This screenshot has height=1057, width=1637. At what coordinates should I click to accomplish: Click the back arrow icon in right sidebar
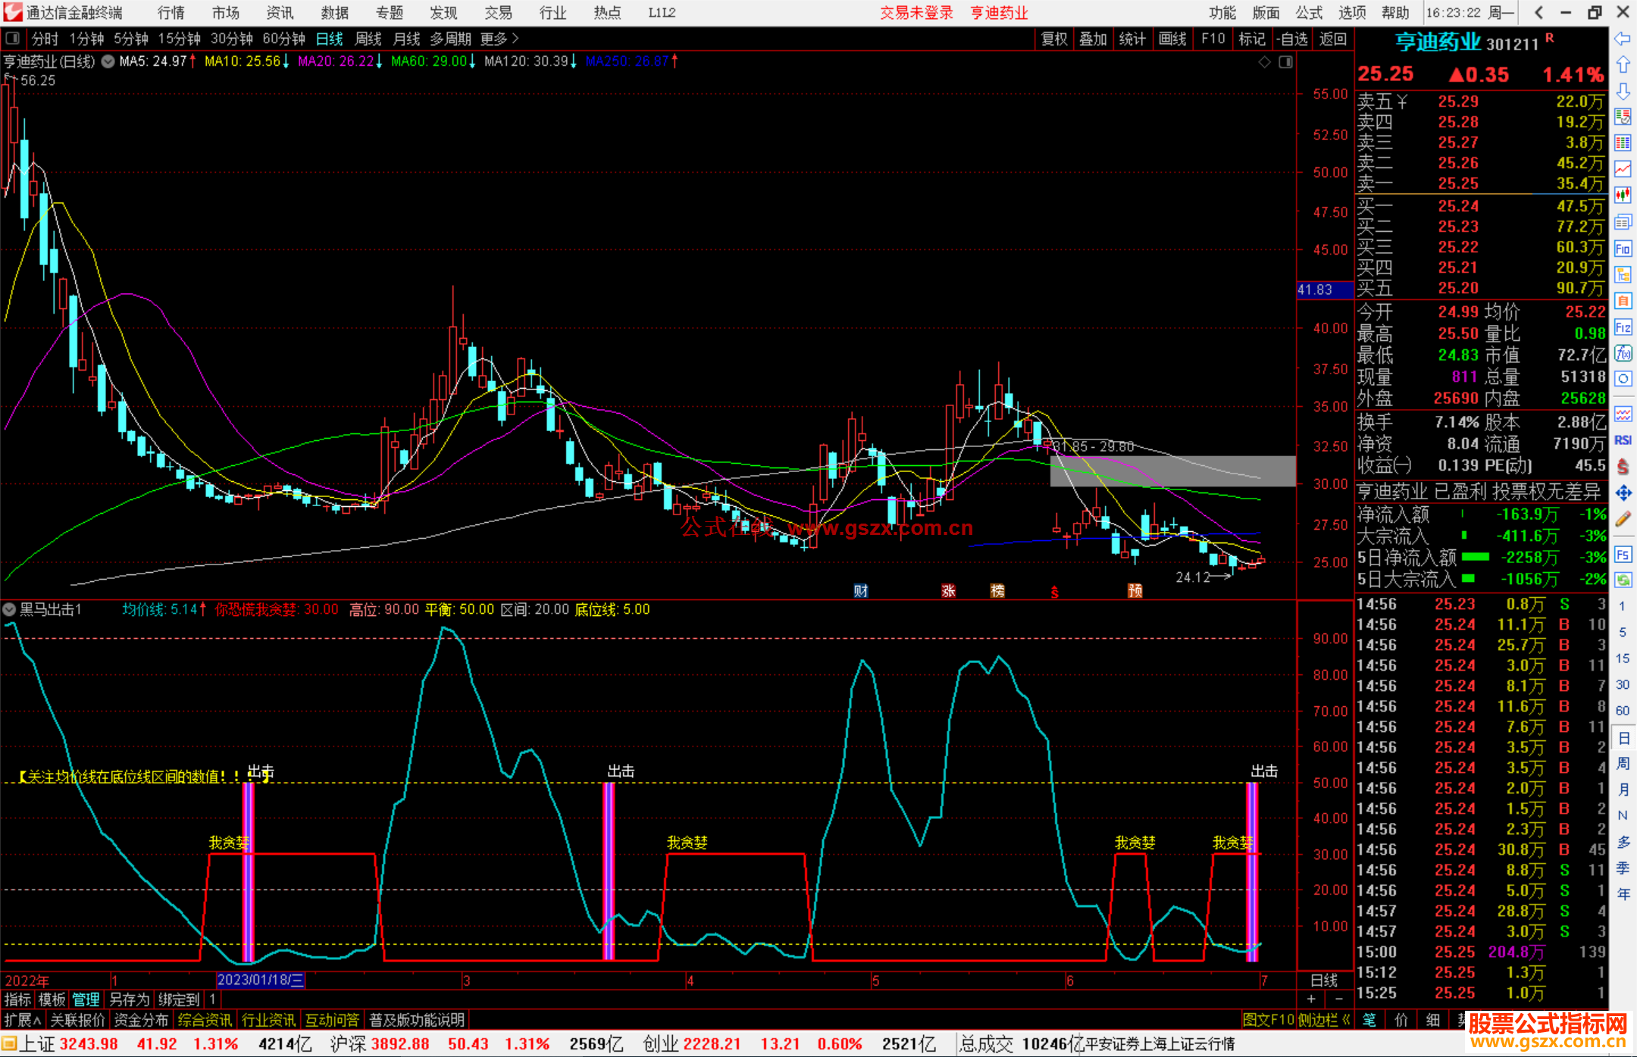(1623, 39)
